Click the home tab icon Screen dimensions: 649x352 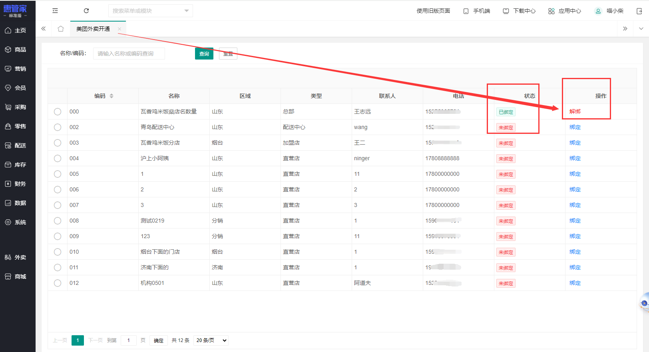point(61,29)
